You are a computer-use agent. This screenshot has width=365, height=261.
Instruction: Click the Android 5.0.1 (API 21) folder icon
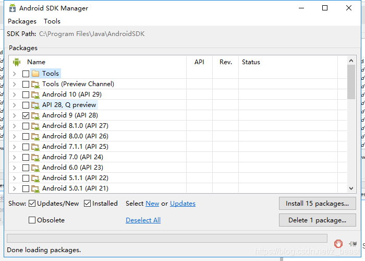click(x=35, y=188)
